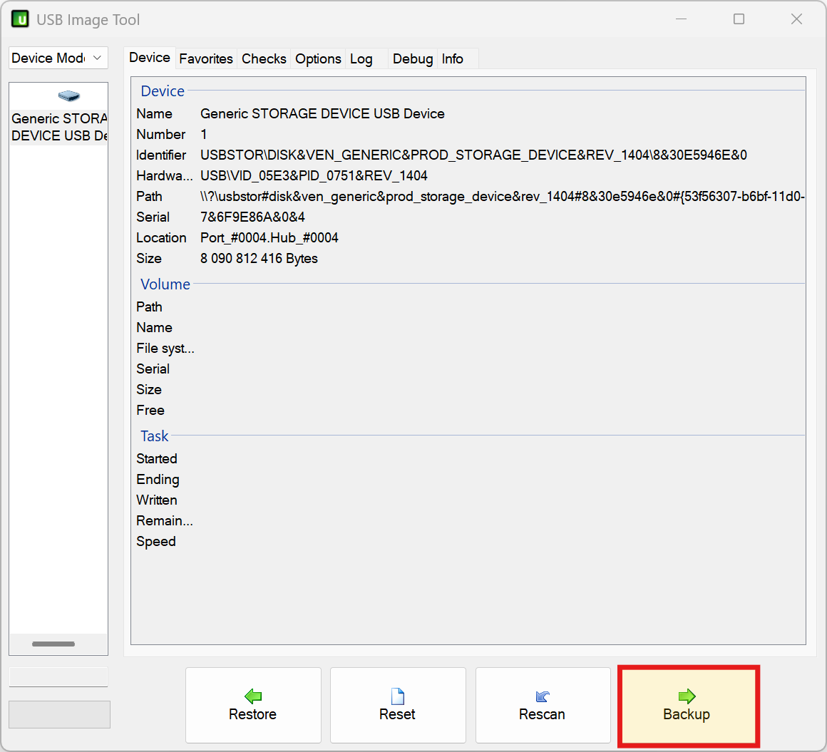This screenshot has width=827, height=752.
Task: Click the horizontal scrollbar below device list
Action: click(53, 644)
